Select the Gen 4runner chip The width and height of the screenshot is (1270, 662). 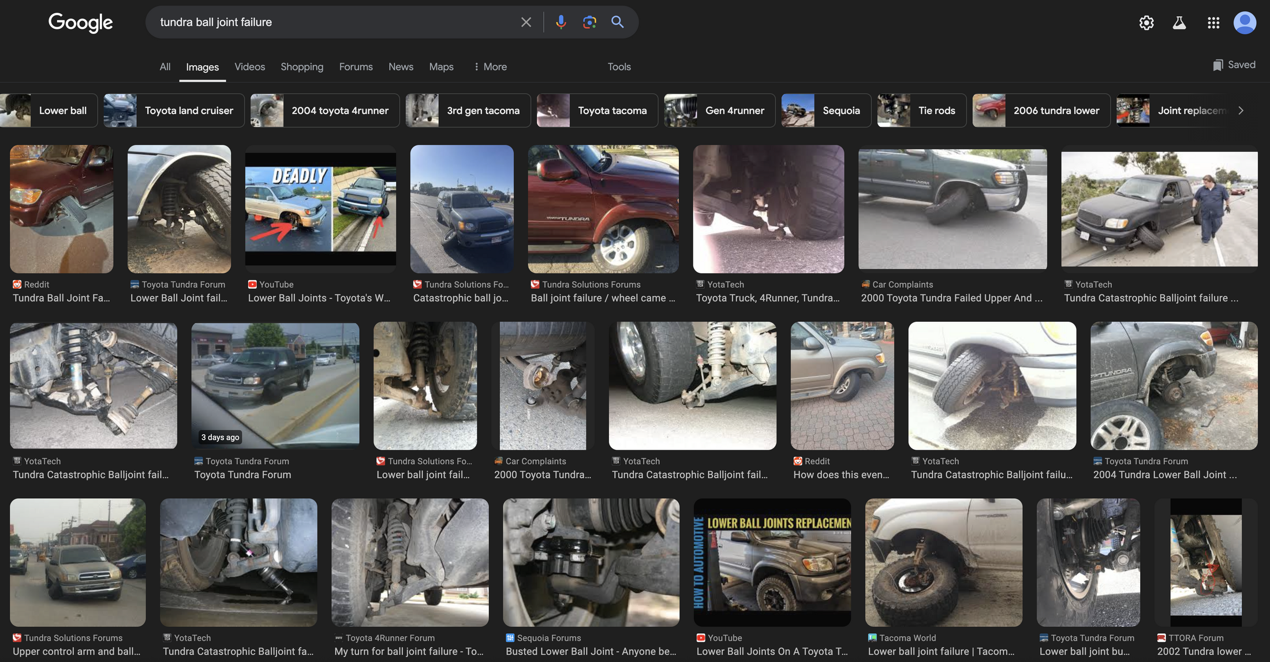[720, 110]
